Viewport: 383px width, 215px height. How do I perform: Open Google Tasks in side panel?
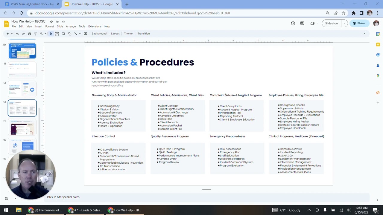click(x=378, y=55)
